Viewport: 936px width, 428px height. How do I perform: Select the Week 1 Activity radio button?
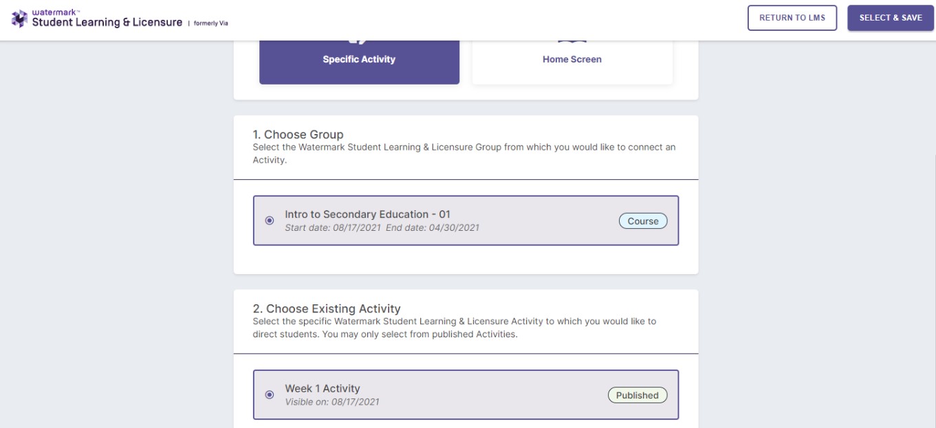270,394
